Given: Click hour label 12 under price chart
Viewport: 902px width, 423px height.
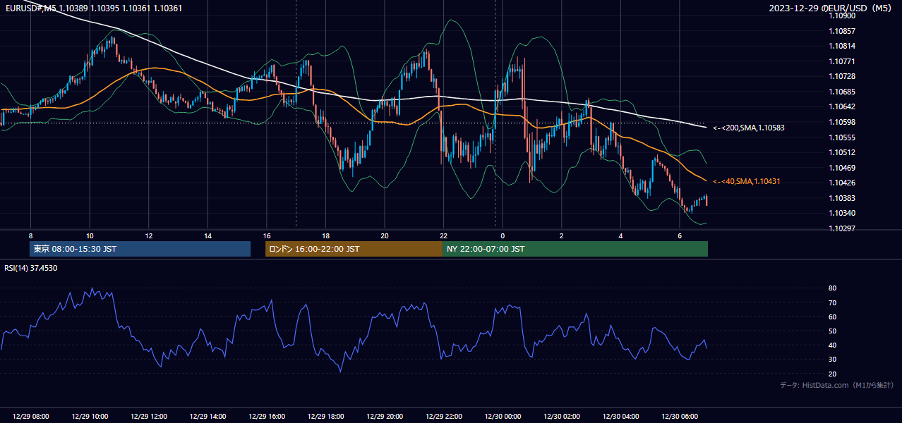Looking at the screenshot, I should pos(148,235).
